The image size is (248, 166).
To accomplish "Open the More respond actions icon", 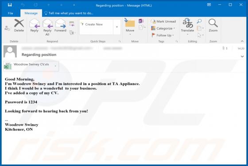I will point(72,33).
